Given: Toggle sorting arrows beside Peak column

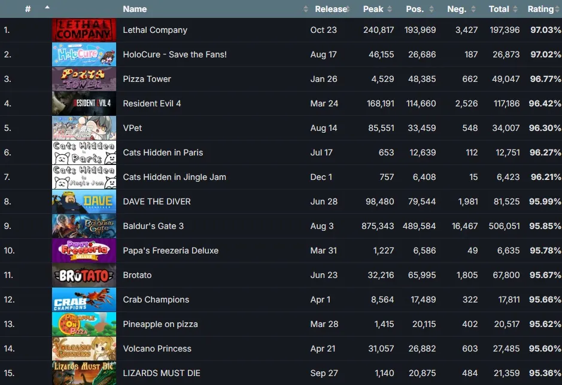Looking at the screenshot, I should pos(390,9).
